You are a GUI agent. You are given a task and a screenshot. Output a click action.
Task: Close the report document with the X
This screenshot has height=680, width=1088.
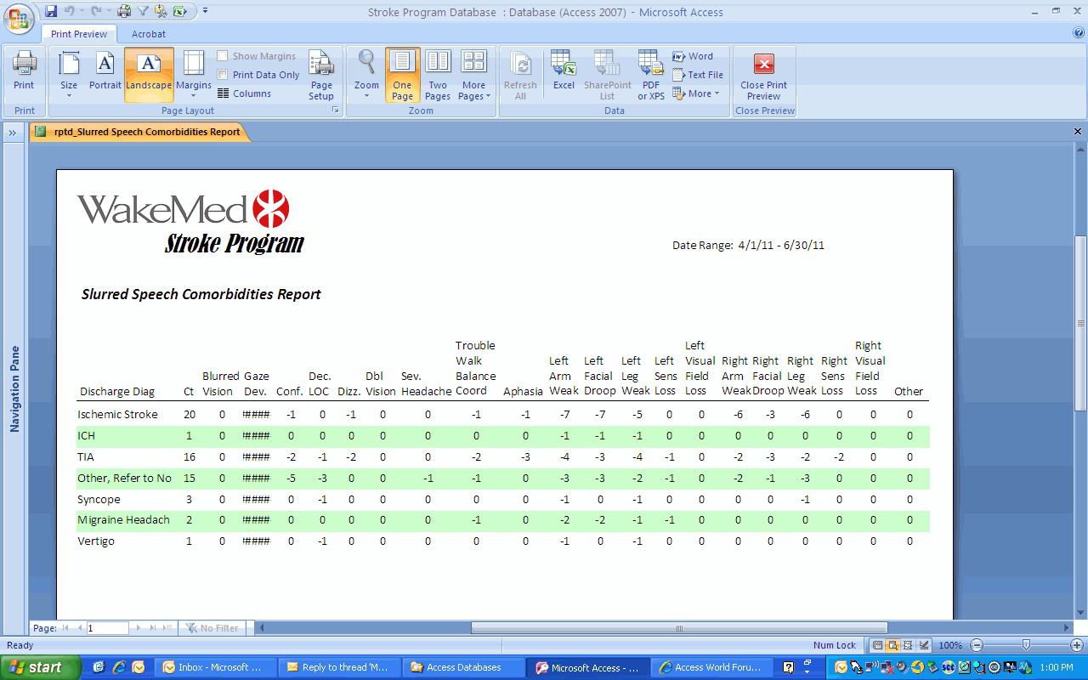[1078, 132]
